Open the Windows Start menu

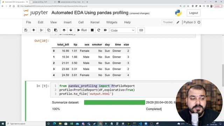(x=3, y=124)
